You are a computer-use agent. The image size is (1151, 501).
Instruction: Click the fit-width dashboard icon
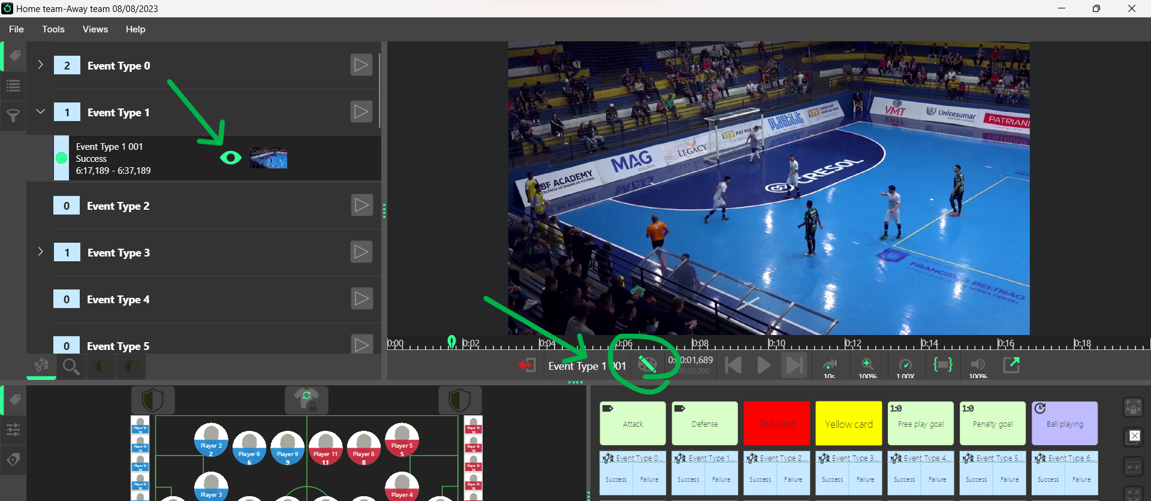tap(1133, 466)
